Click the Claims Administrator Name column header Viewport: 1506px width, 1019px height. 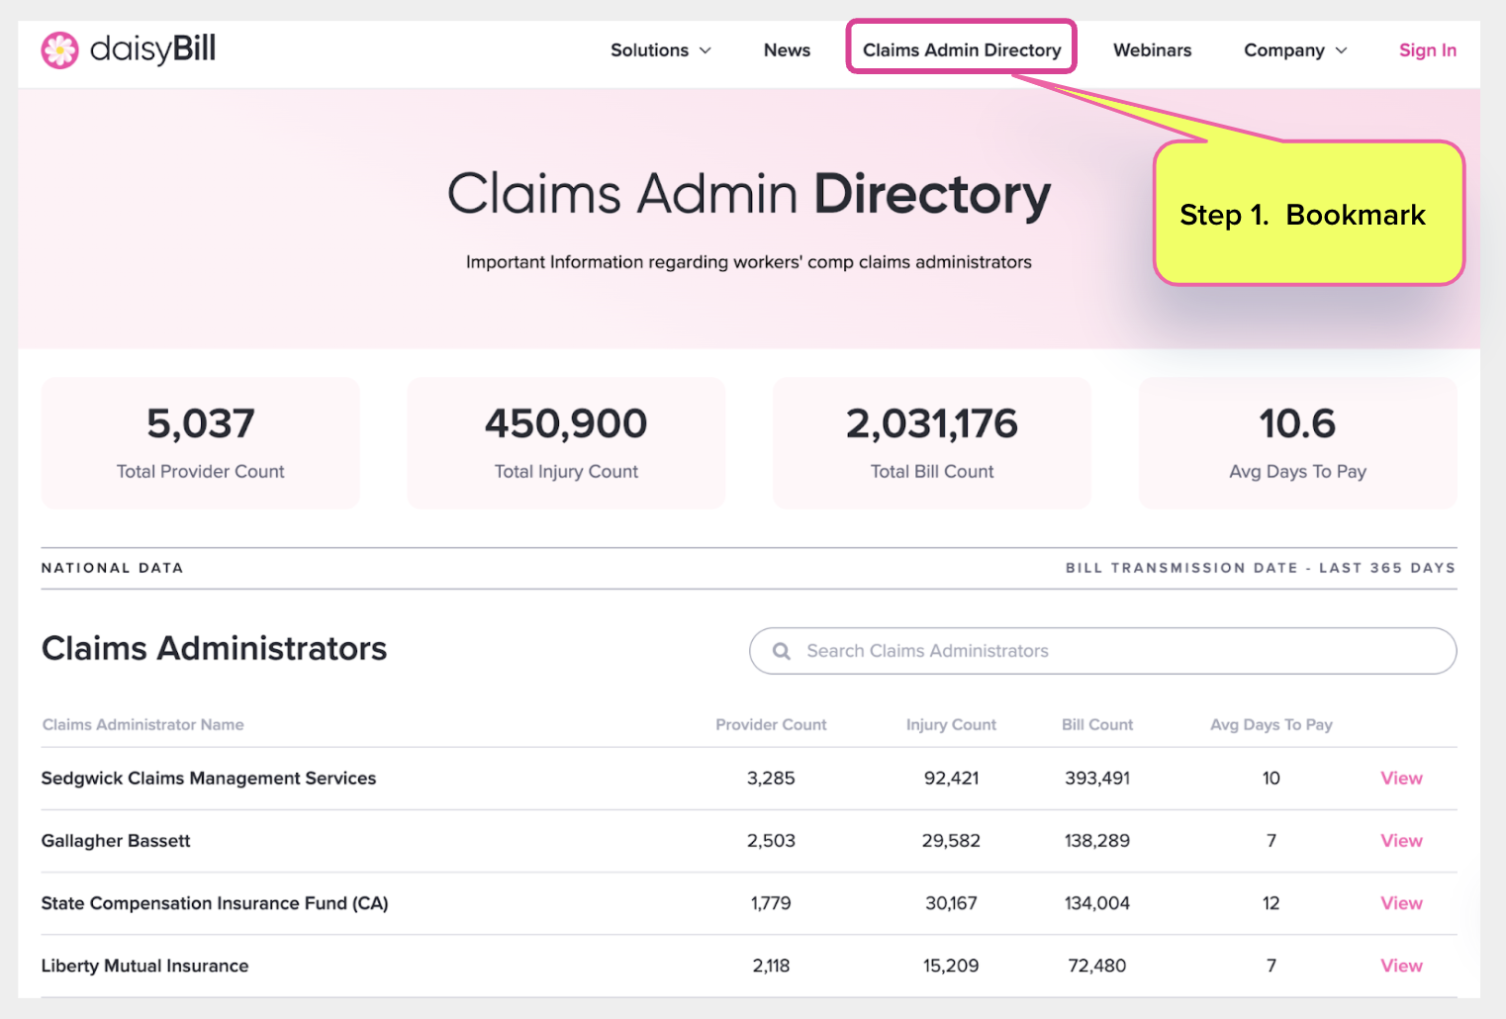coord(143,725)
